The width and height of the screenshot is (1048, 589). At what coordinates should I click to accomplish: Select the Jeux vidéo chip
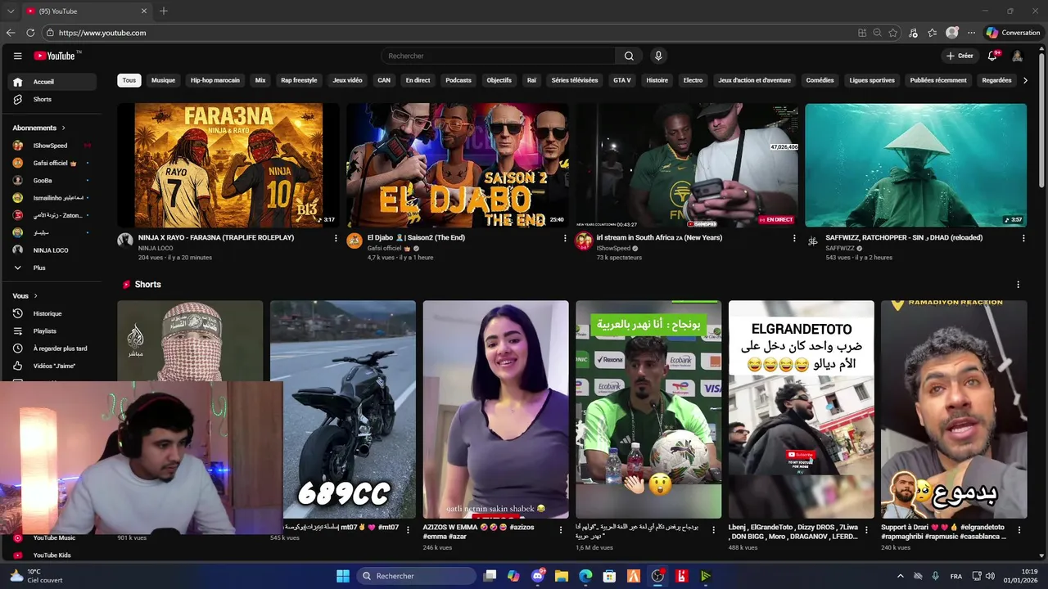click(347, 80)
